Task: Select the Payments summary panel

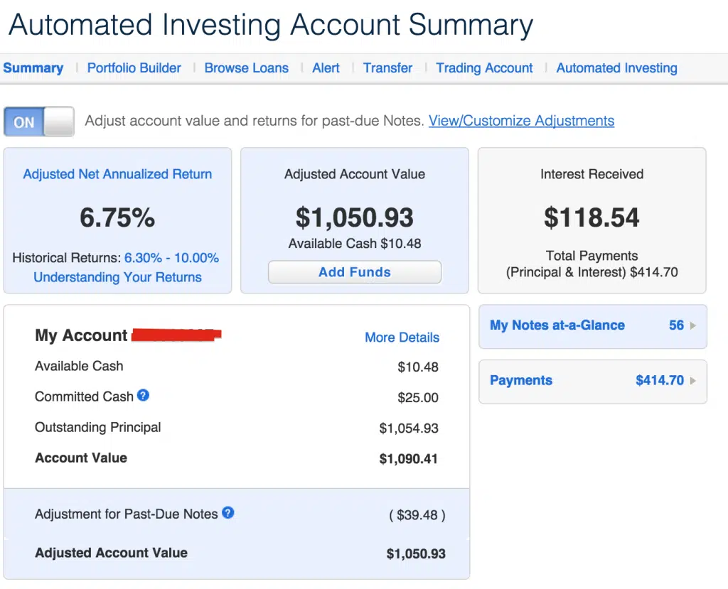Action: tap(592, 381)
